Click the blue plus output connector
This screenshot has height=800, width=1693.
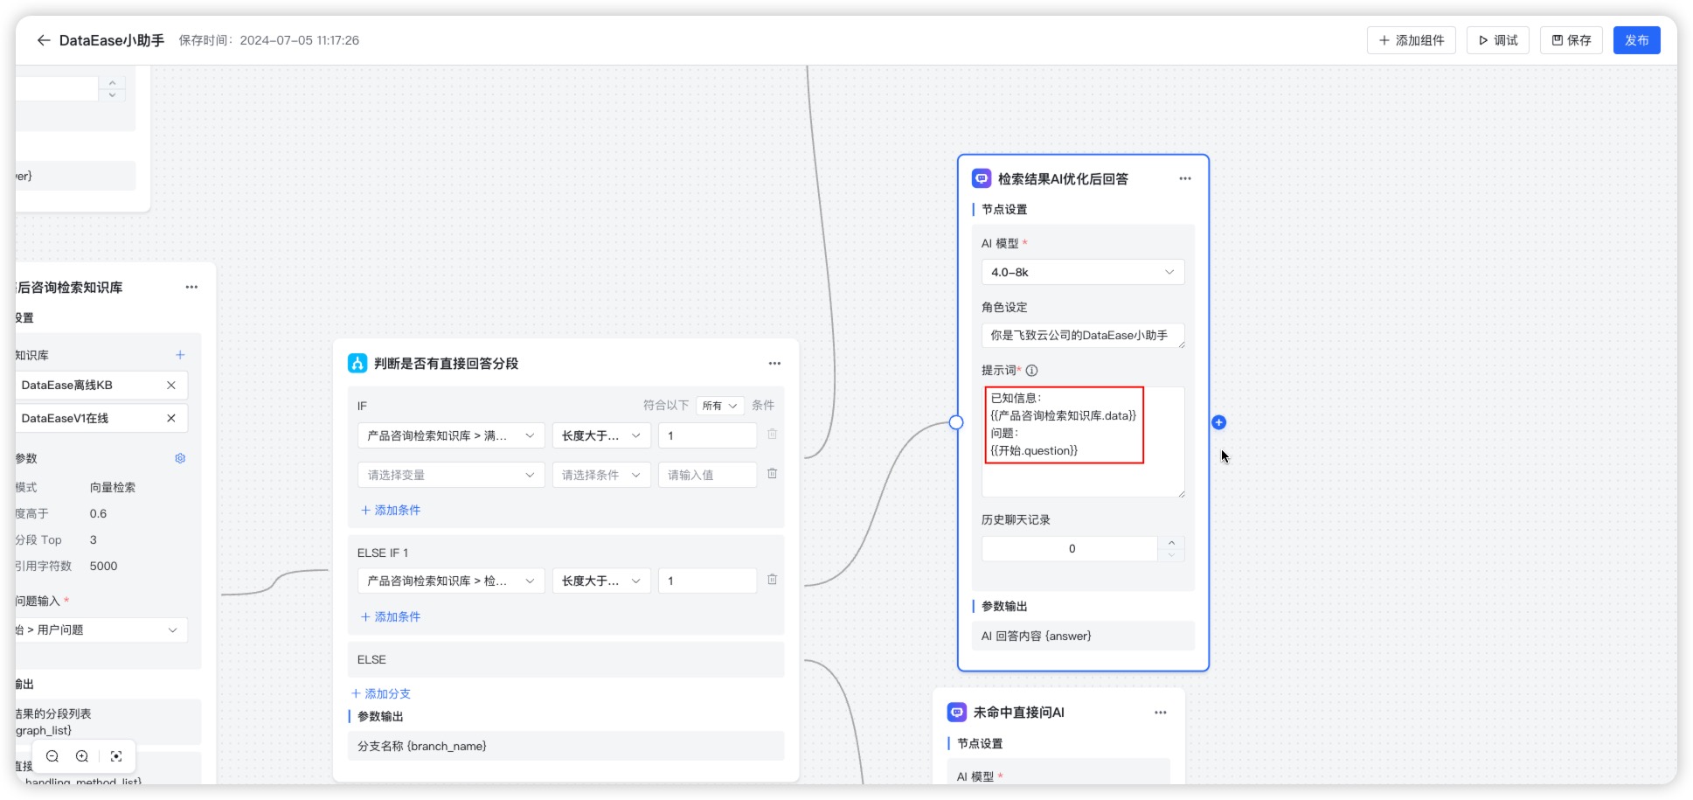pyautogui.click(x=1218, y=422)
